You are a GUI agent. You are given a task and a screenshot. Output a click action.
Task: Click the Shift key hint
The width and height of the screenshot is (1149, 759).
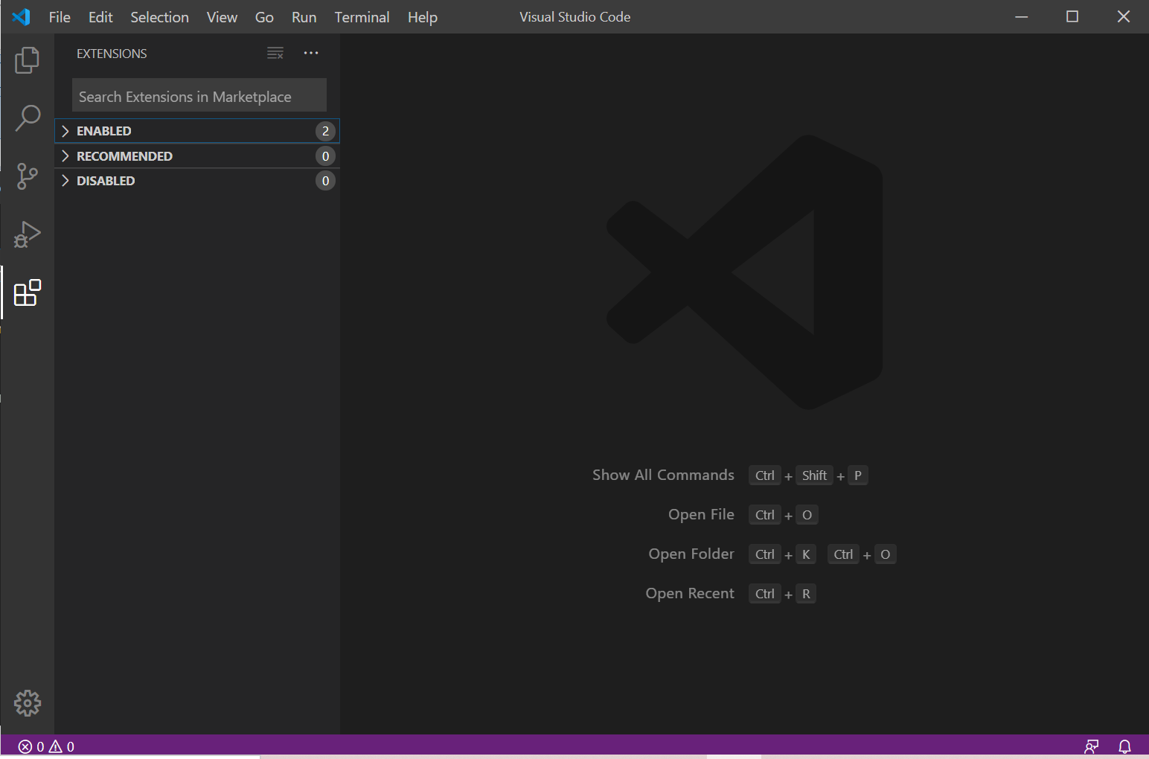tap(814, 475)
